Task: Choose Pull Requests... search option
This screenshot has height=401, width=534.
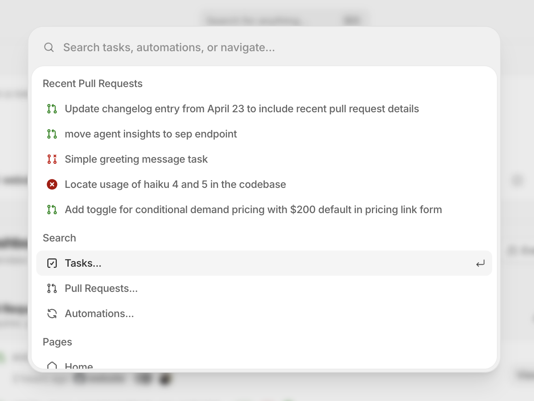Action: click(x=101, y=288)
